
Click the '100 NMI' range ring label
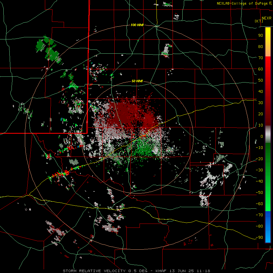(x=137, y=25)
